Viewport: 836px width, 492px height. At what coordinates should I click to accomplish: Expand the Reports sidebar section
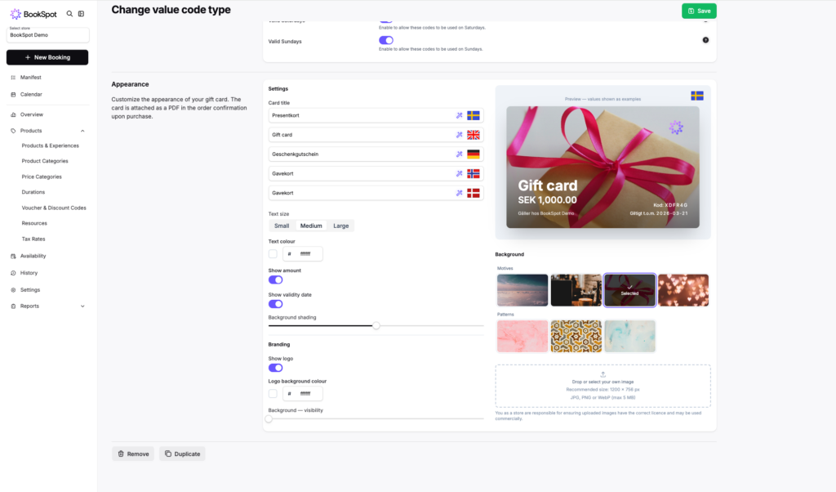coord(82,306)
